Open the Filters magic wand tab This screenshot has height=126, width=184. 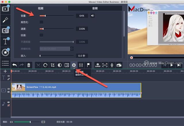5,20
